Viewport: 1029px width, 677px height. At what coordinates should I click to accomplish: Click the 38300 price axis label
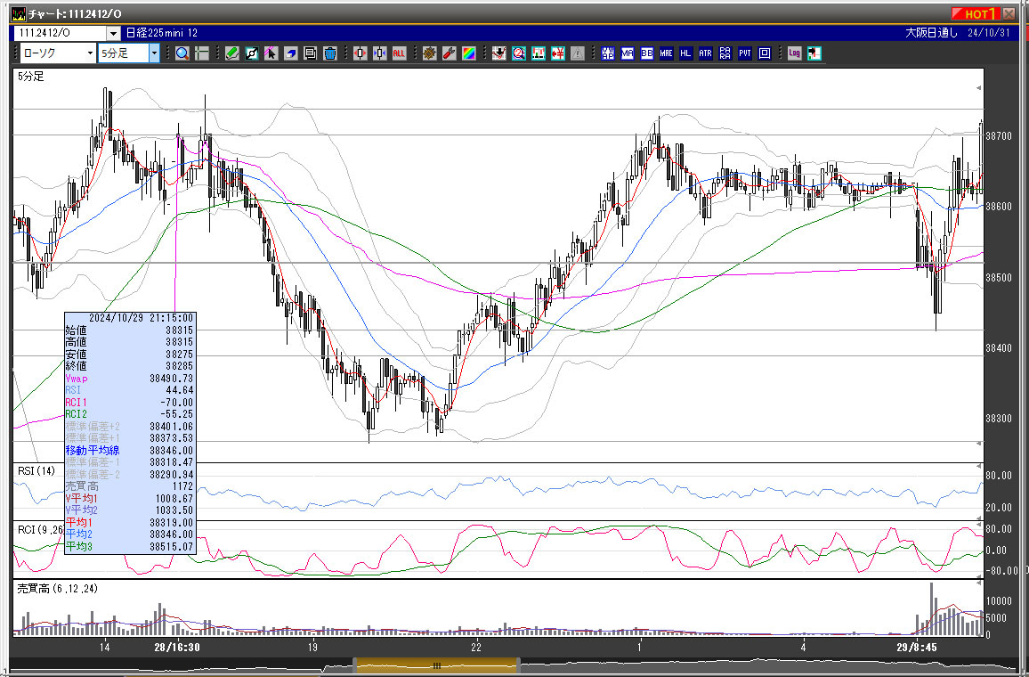999,419
